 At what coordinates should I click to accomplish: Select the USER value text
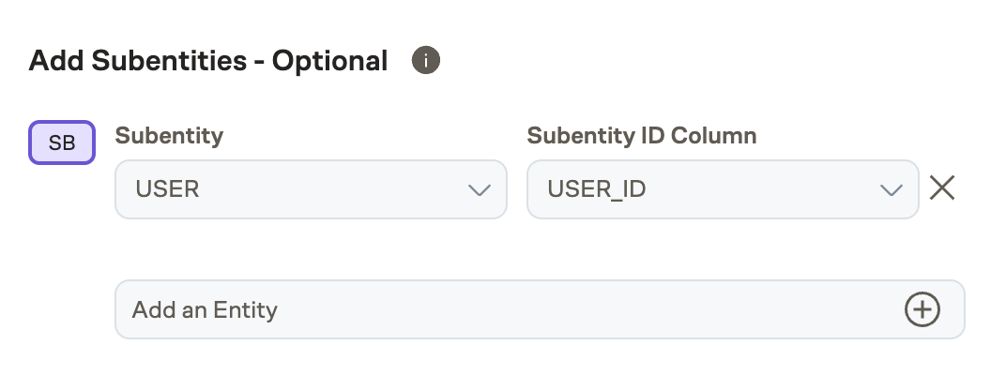[168, 189]
